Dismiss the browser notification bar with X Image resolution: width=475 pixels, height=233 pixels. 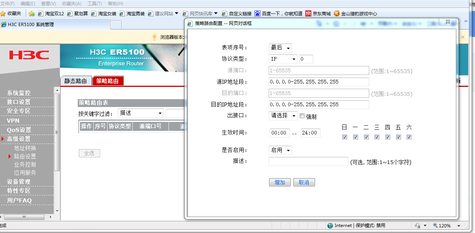click(x=463, y=37)
